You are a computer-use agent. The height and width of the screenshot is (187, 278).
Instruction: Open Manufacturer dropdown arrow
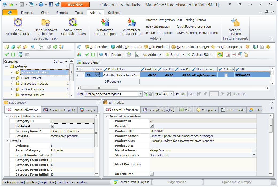254,150
